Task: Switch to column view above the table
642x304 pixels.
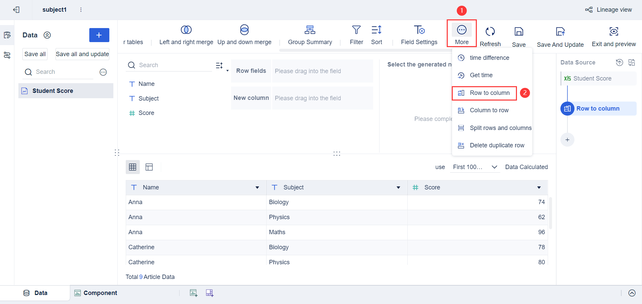Action: (x=149, y=167)
